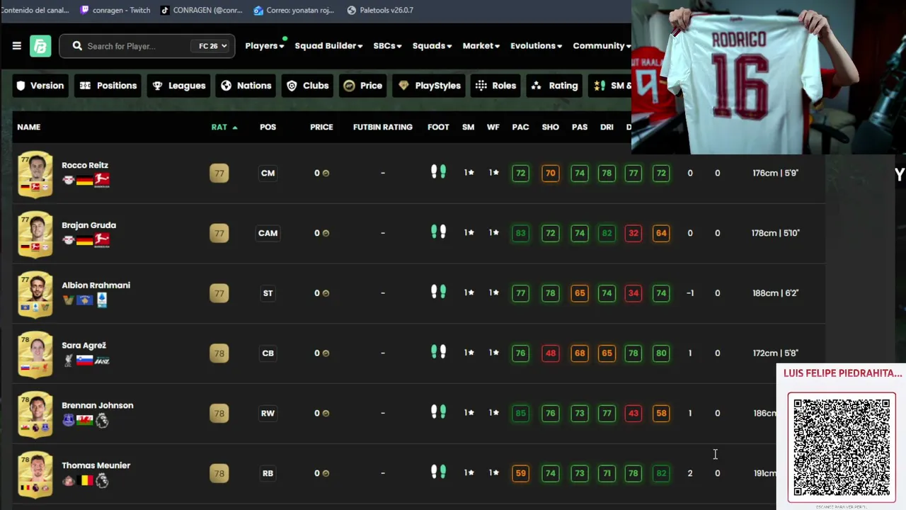Screen dimensions: 906x510
Task: Switch to the Contenido del canal tab
Action: click(35, 10)
